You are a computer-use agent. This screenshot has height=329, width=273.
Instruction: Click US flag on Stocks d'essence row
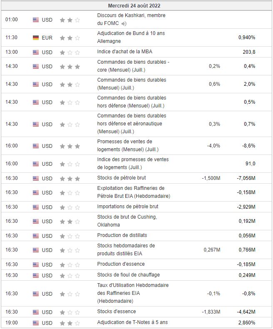[36, 312]
